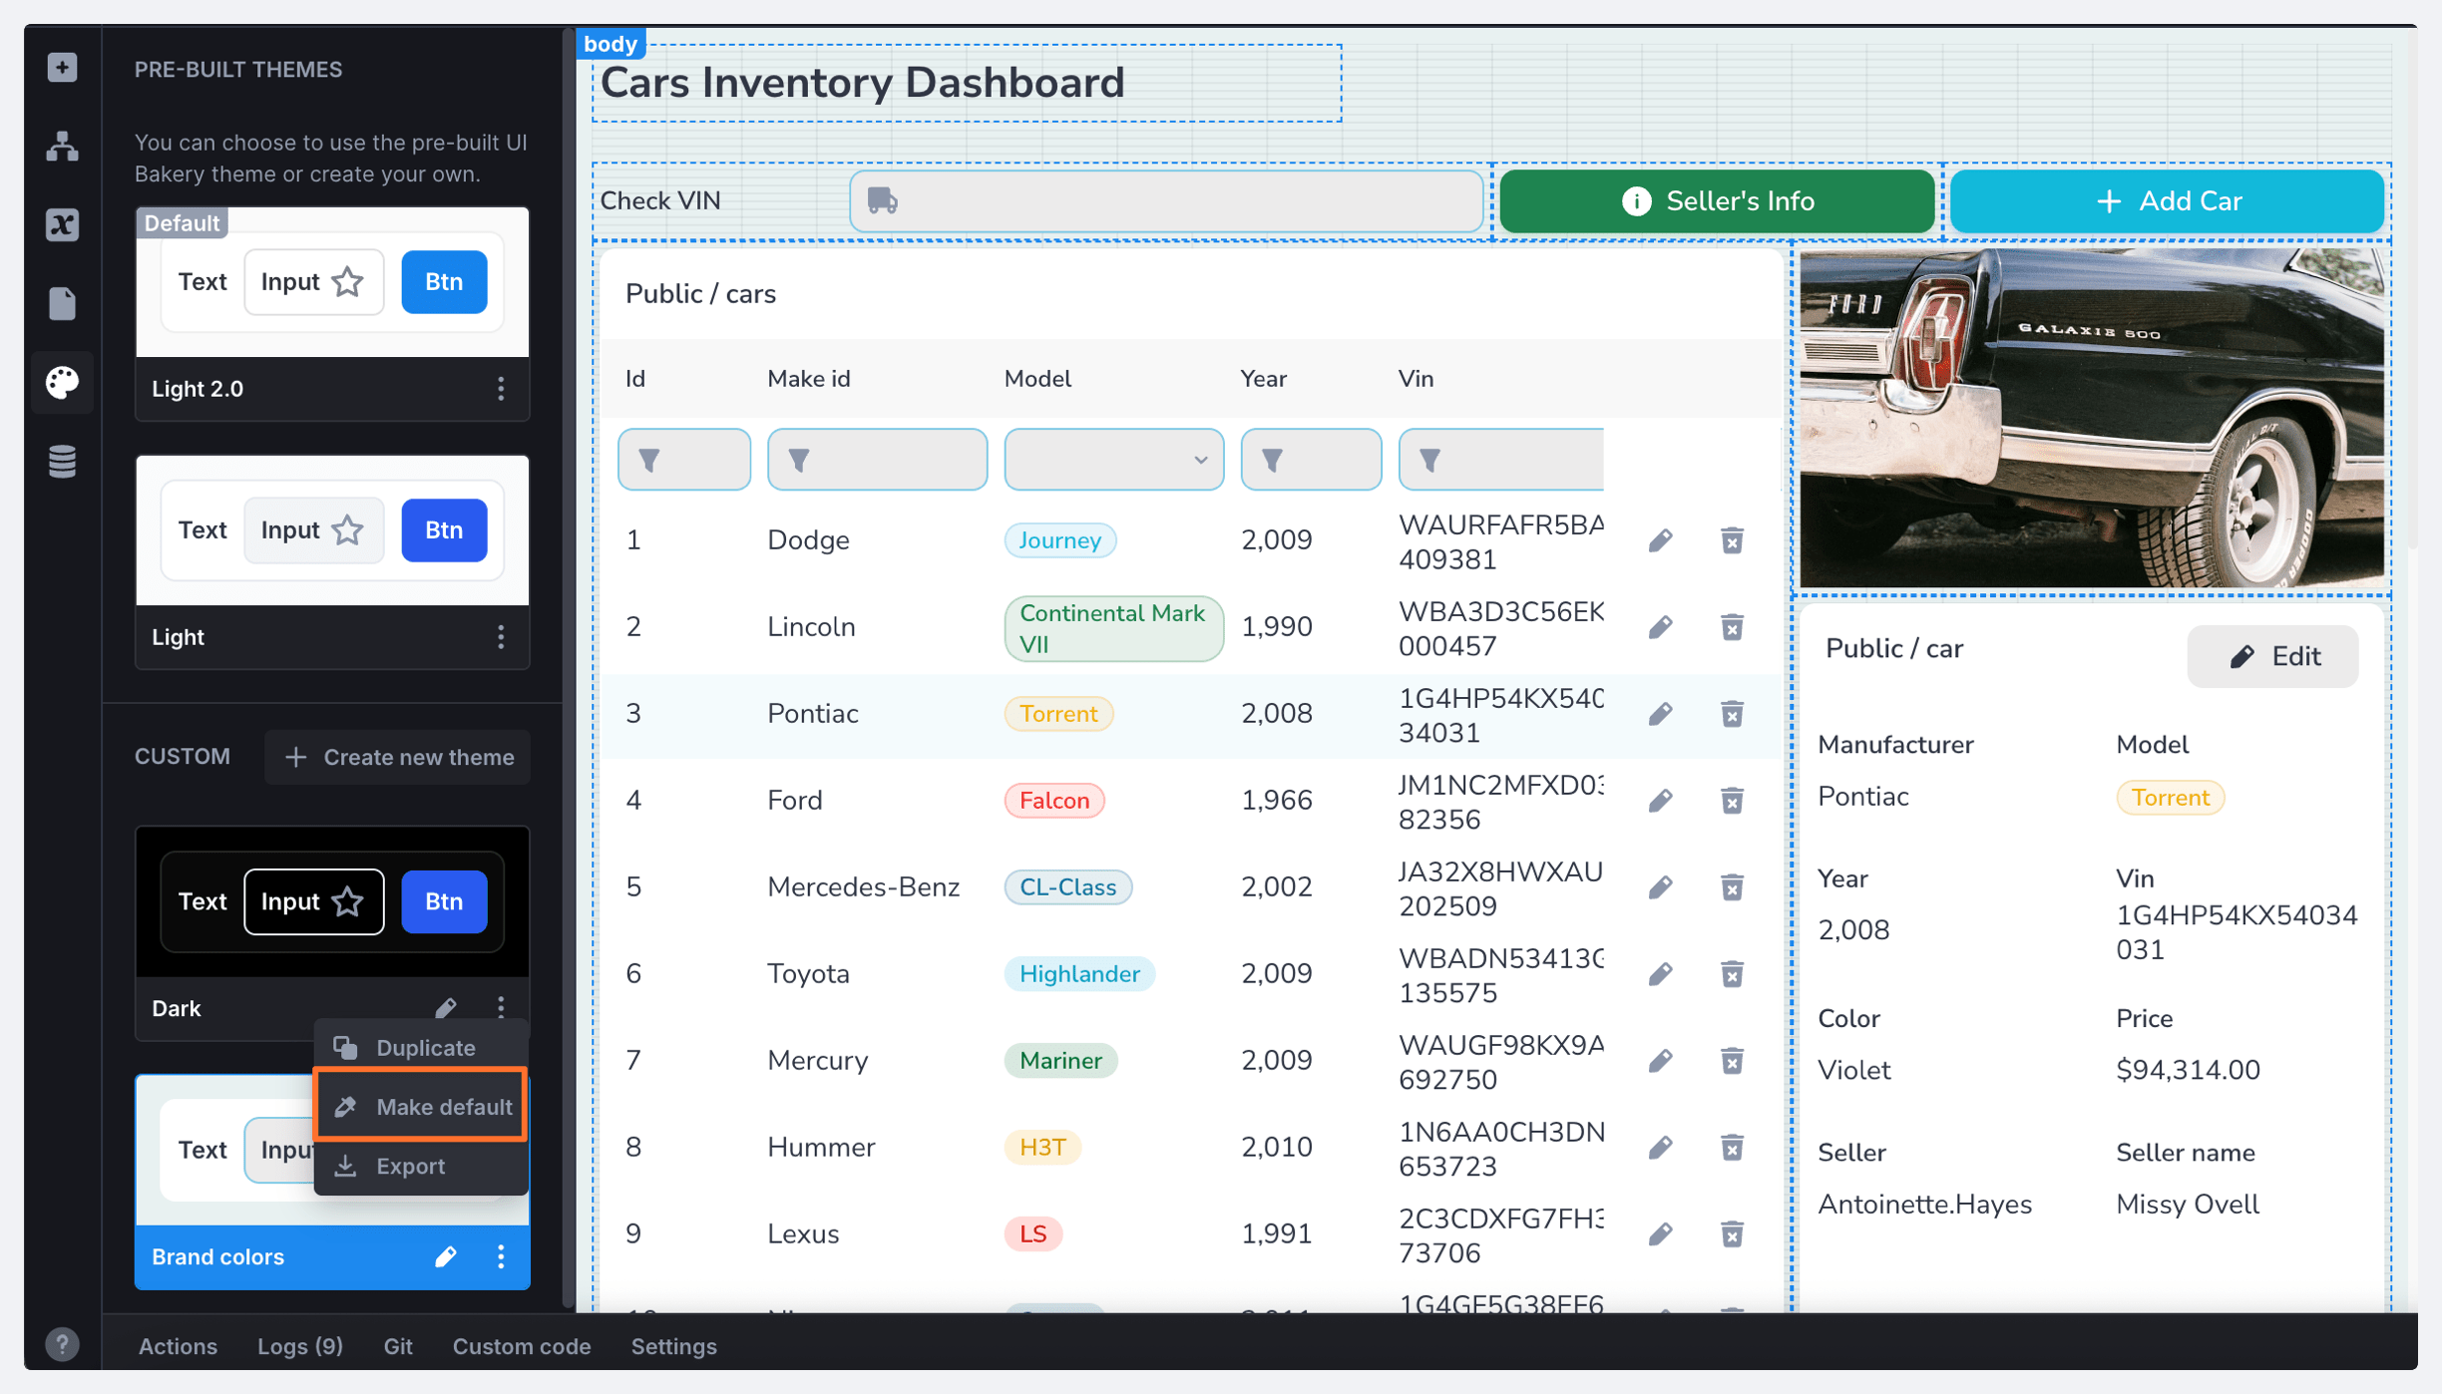
Task: Click the help question mark icon
Action: point(62,1344)
